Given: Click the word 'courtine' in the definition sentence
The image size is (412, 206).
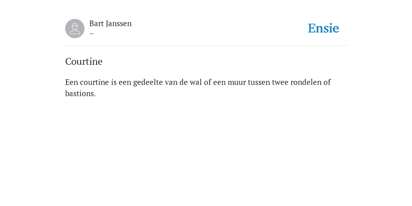Looking at the screenshot, I should point(94,82).
